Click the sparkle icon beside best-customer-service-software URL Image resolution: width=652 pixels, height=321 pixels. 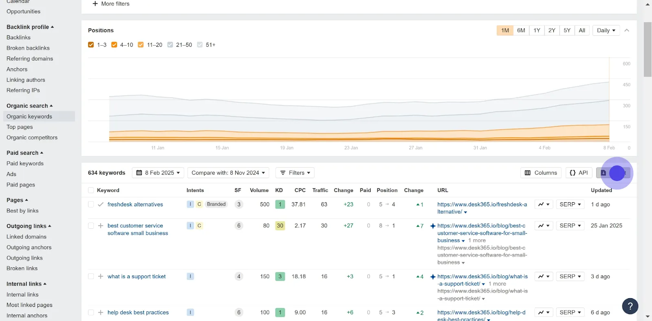coord(433,226)
